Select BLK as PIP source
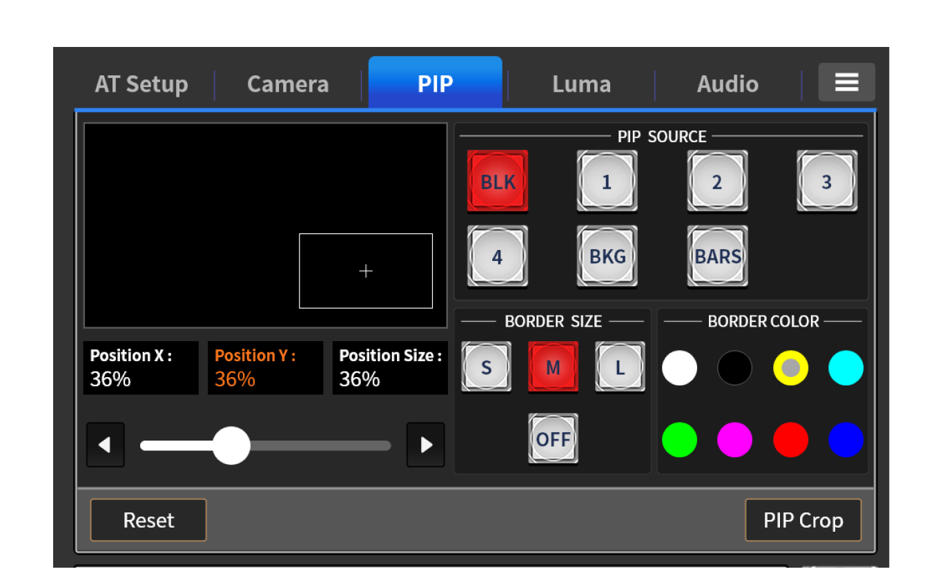The width and height of the screenshot is (936, 587). click(x=497, y=181)
